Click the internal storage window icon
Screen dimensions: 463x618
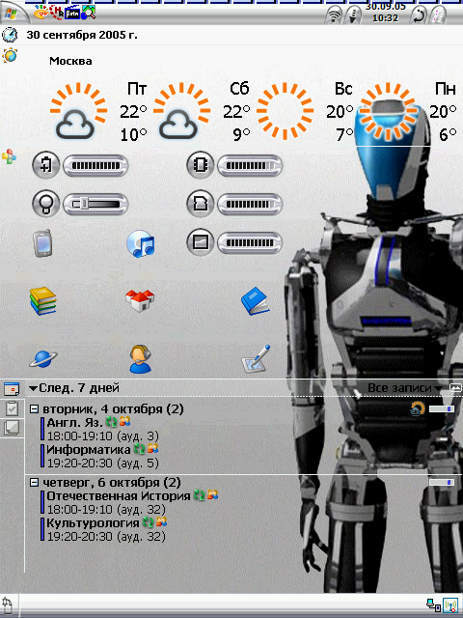click(x=201, y=242)
